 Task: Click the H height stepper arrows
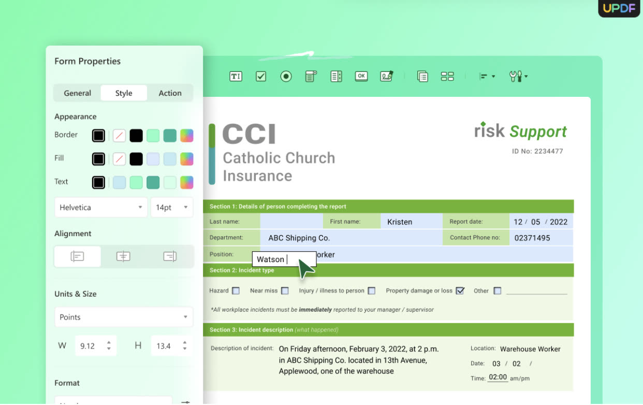pos(185,345)
